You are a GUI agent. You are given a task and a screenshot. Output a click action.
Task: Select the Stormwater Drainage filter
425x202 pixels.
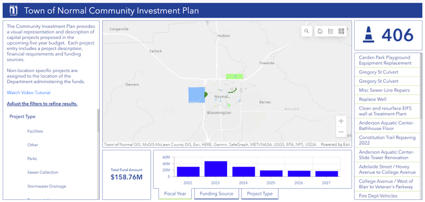point(47,186)
